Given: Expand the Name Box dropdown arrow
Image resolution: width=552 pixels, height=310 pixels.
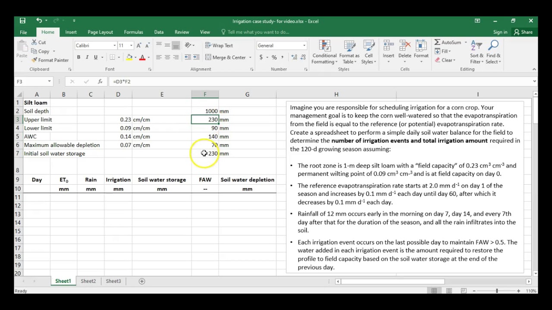Looking at the screenshot, I should click(x=49, y=81).
